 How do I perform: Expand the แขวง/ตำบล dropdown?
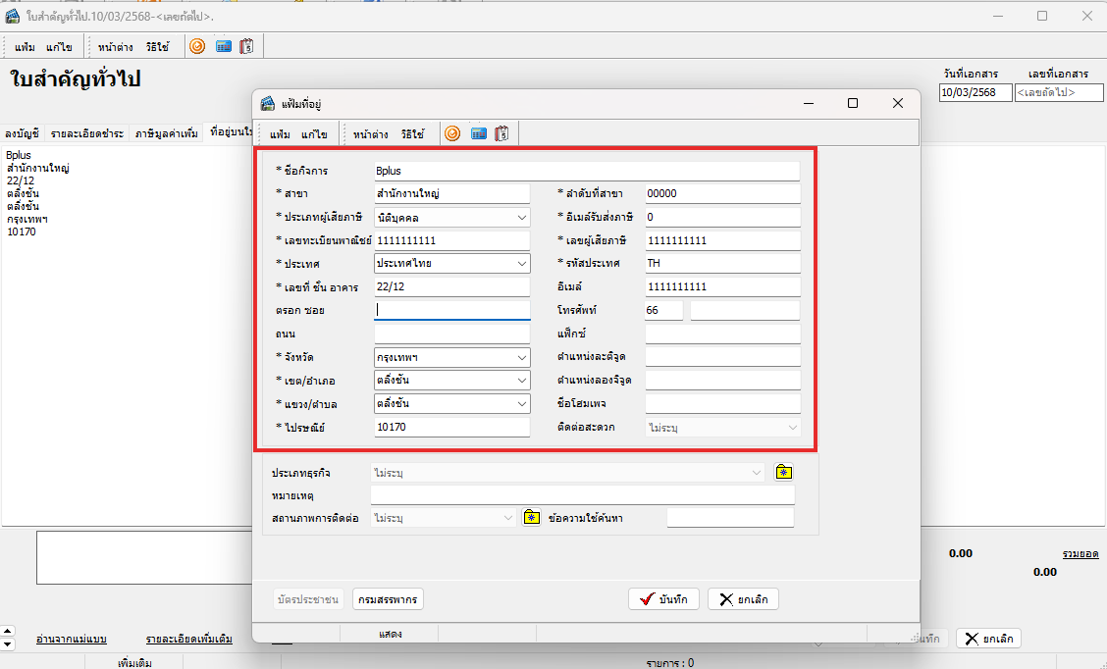[x=521, y=404]
